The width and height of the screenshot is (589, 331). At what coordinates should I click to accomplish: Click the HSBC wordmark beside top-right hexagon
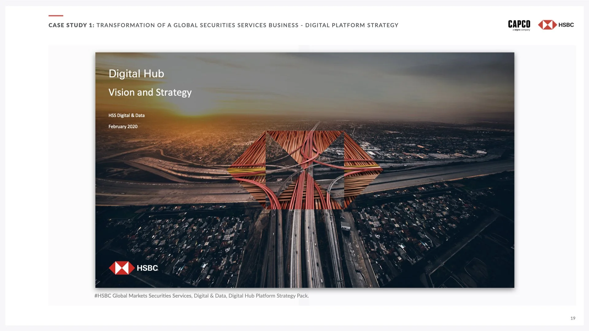pyautogui.click(x=566, y=25)
